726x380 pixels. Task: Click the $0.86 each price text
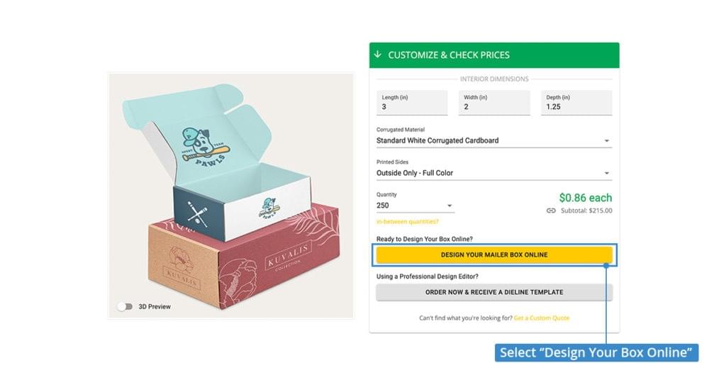(x=585, y=198)
